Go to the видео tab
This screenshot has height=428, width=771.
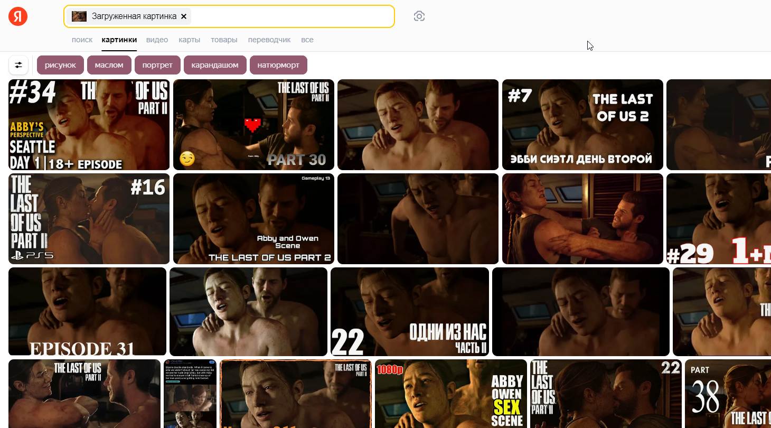pyautogui.click(x=157, y=40)
